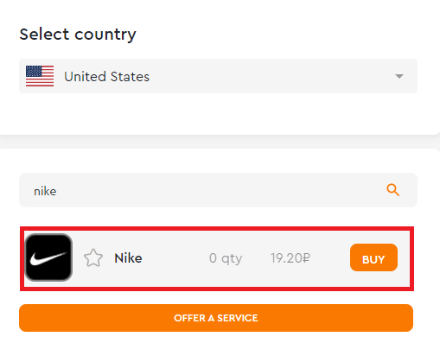The image size is (440, 362).
Task: Click the "United States" country label
Action: coord(106,77)
